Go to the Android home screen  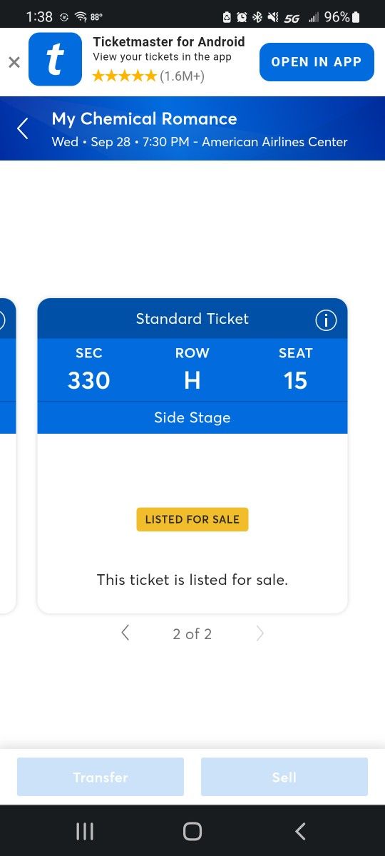tap(192, 831)
